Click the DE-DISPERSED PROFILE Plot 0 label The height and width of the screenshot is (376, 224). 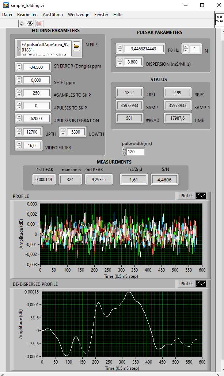point(186,284)
